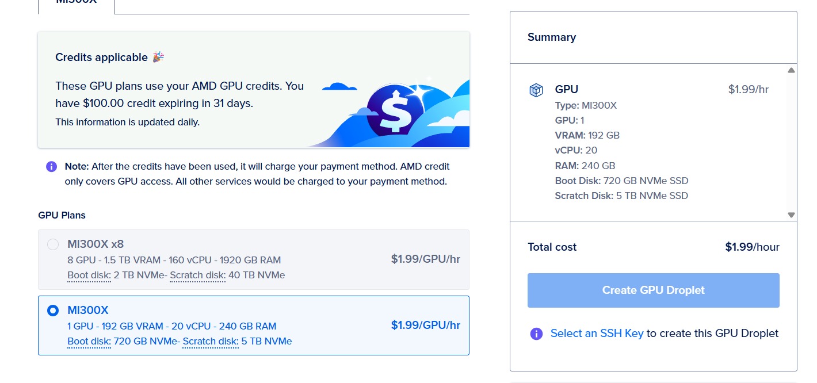This screenshot has width=817, height=383.
Task: Select the MI300X x8 radio button
Action: tap(53, 244)
